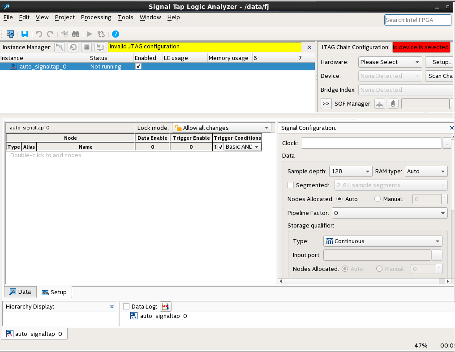455x352 pixels.
Task: Click the Data Log save icon button
Action: pos(166,306)
